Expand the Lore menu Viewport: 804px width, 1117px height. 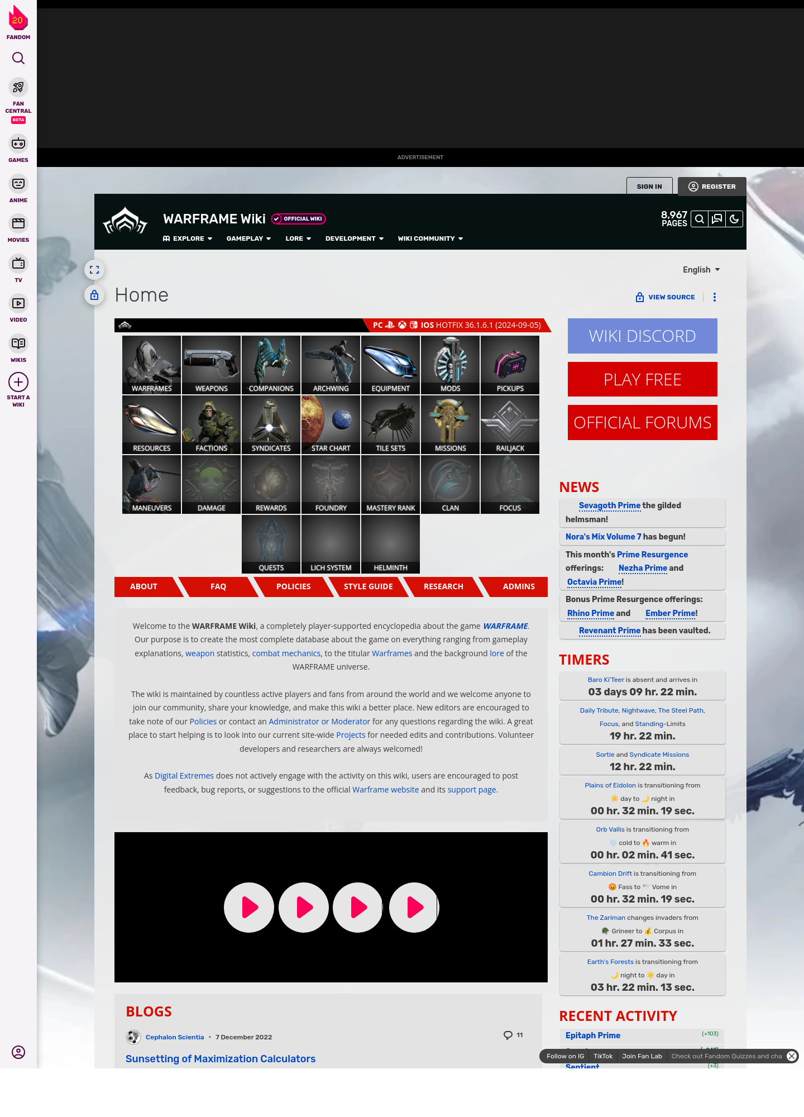[298, 238]
